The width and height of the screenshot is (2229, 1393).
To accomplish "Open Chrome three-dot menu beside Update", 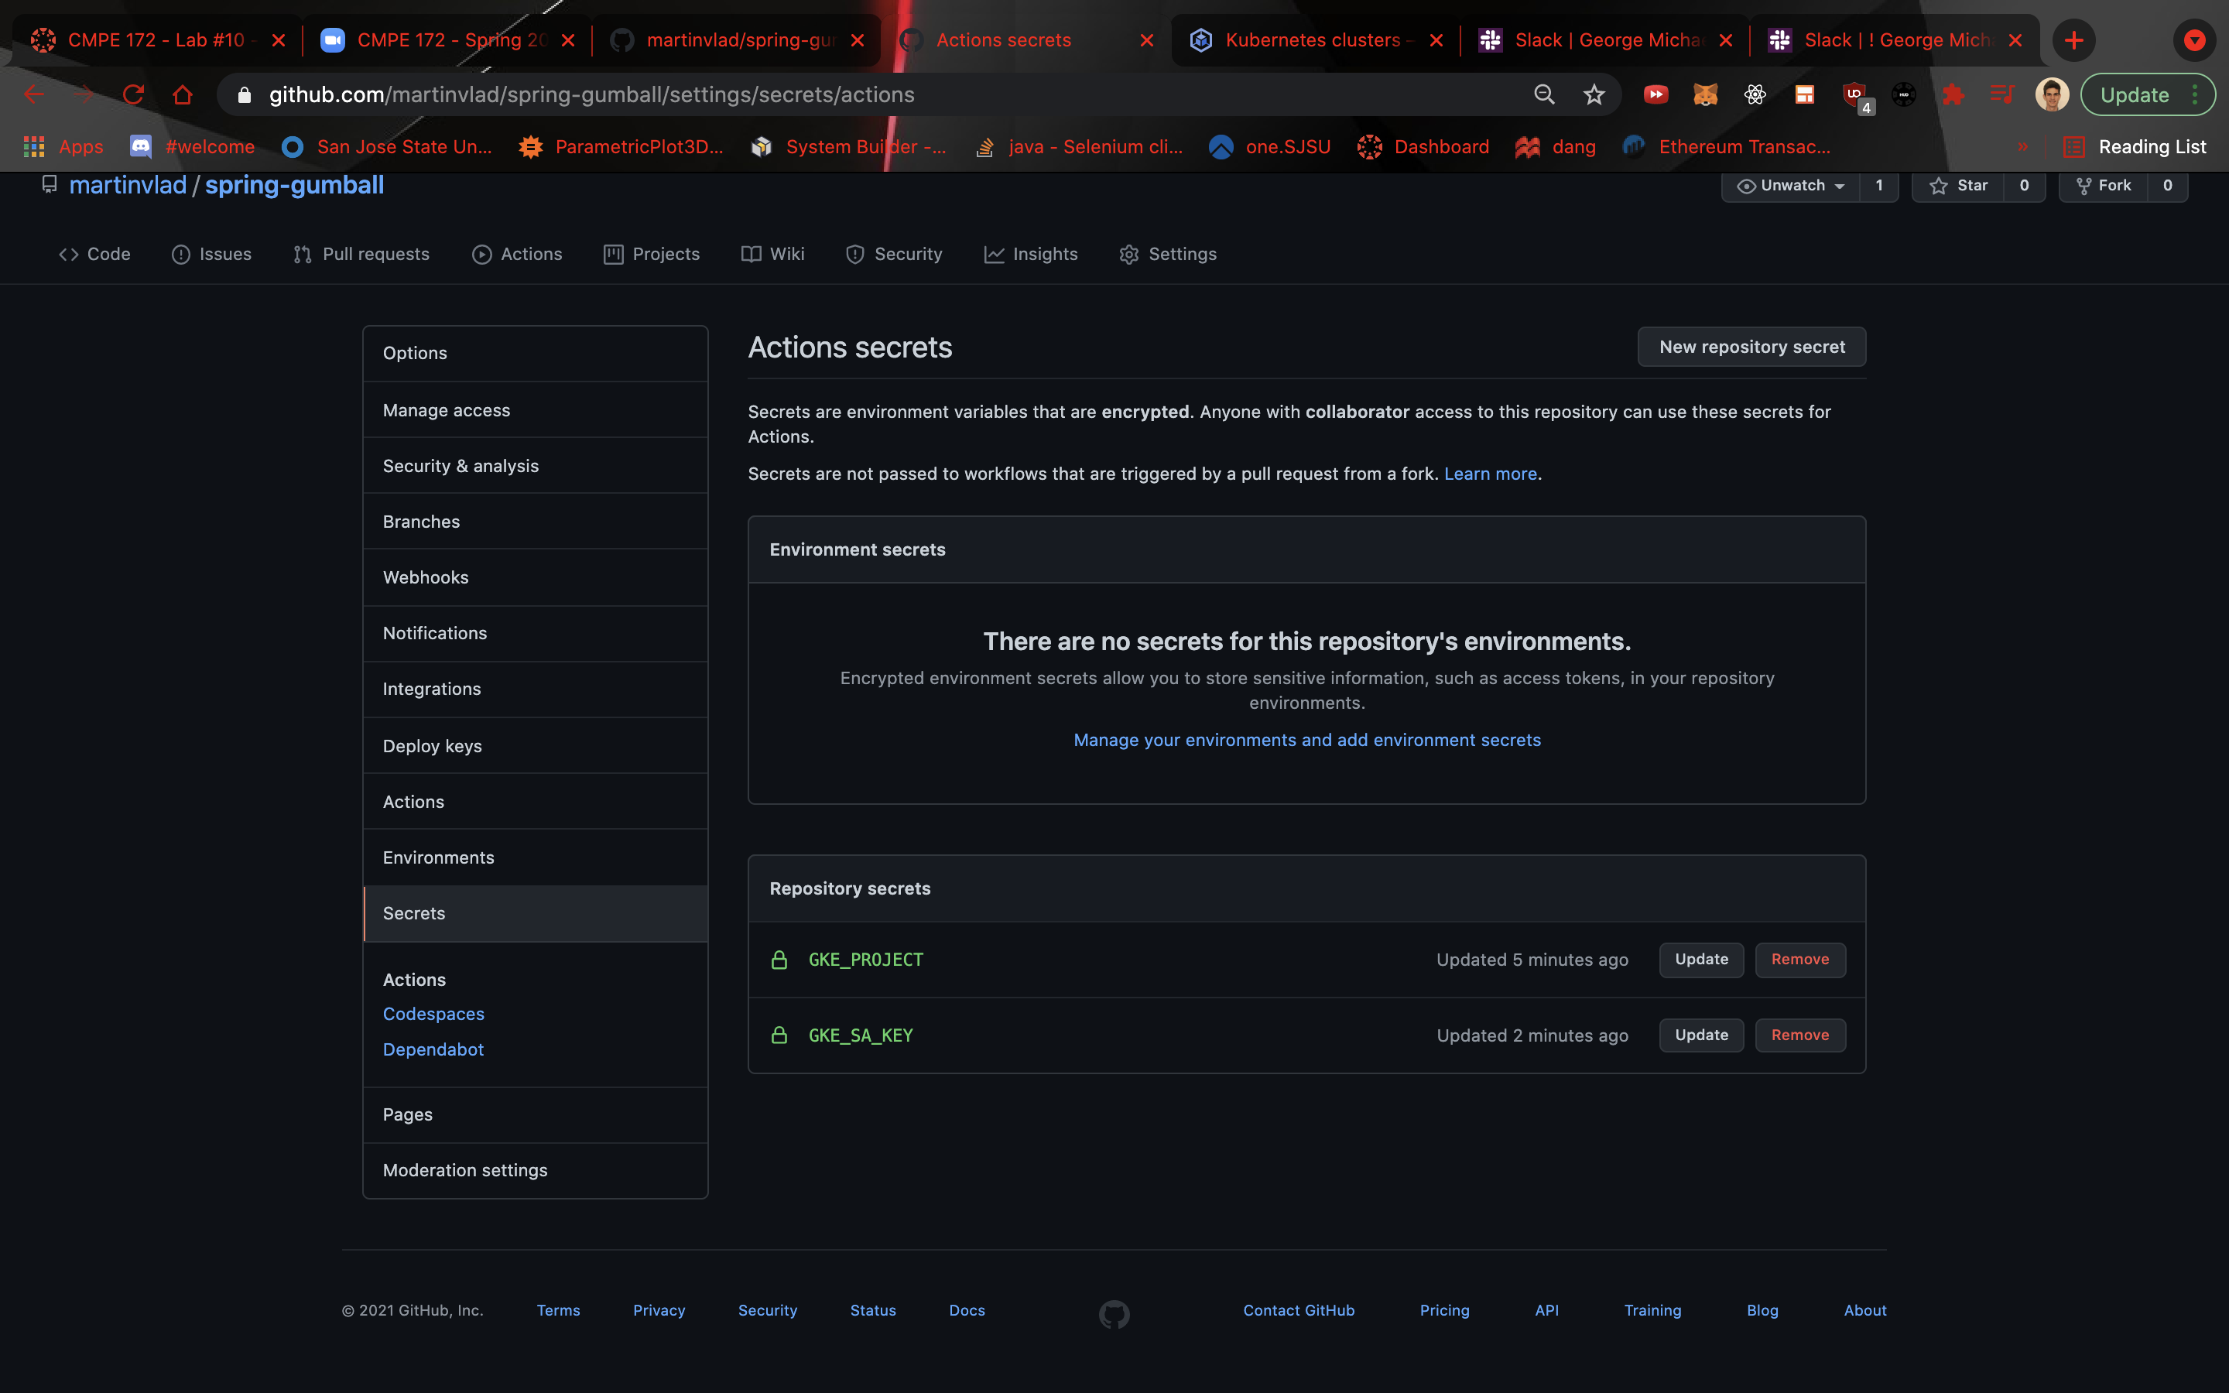I will coord(2196,95).
